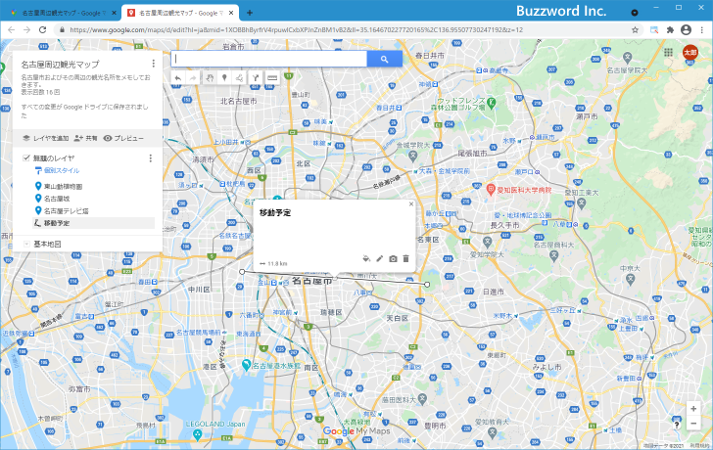Click the map title 名古屋周辺観光マップ

(60, 64)
